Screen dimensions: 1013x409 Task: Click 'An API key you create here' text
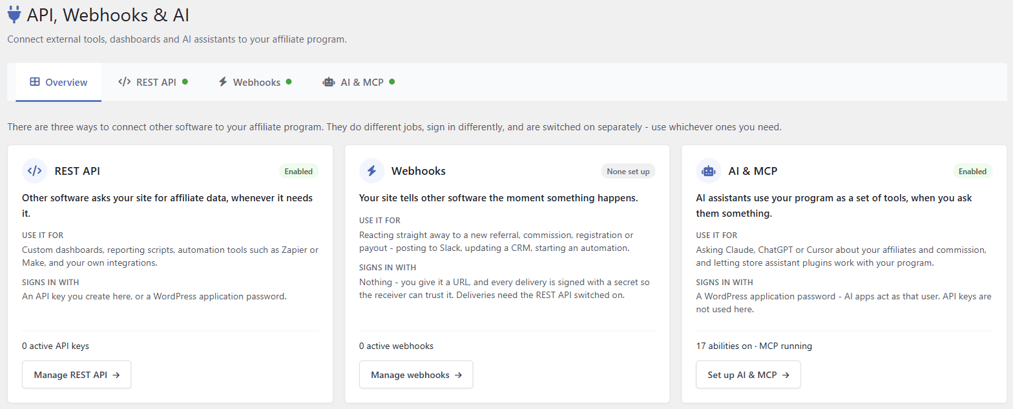tap(154, 297)
